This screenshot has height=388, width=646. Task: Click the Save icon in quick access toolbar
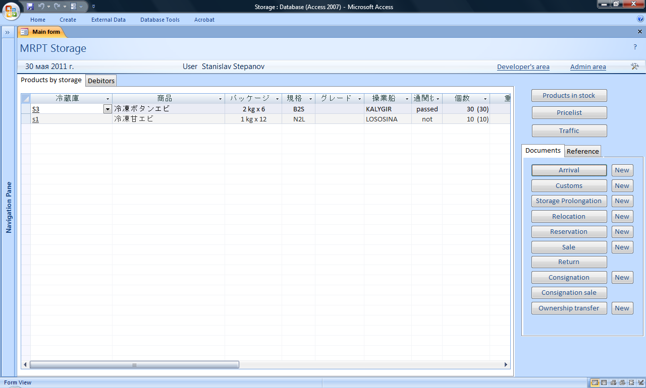pyautogui.click(x=30, y=7)
